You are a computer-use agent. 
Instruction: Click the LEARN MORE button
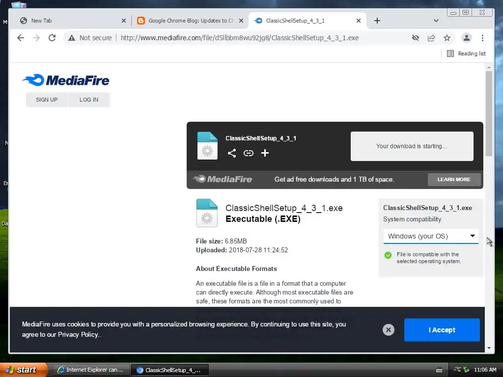454,180
